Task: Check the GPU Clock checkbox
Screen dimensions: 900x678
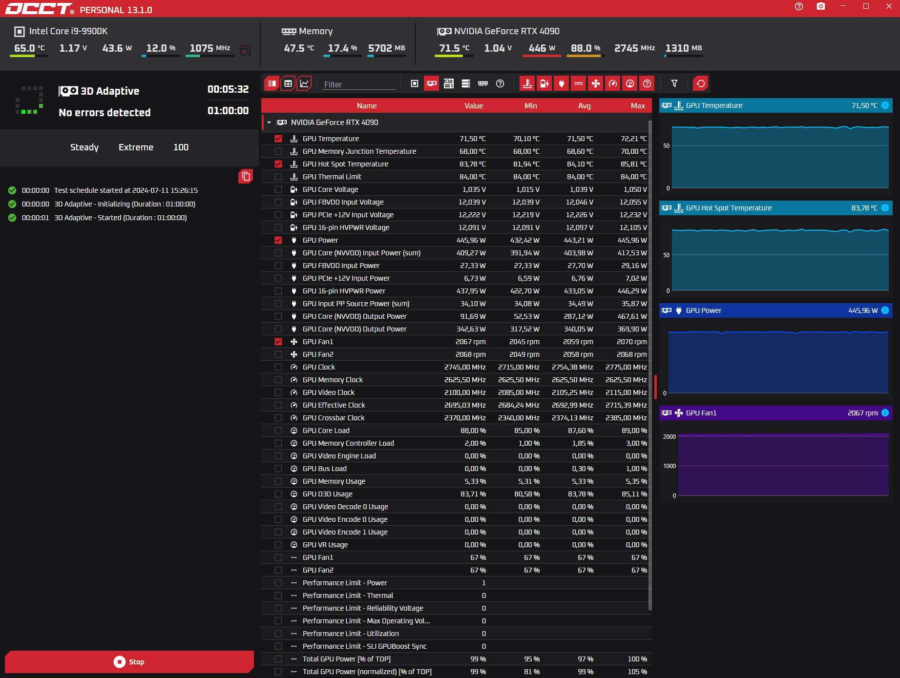Action: coord(278,367)
